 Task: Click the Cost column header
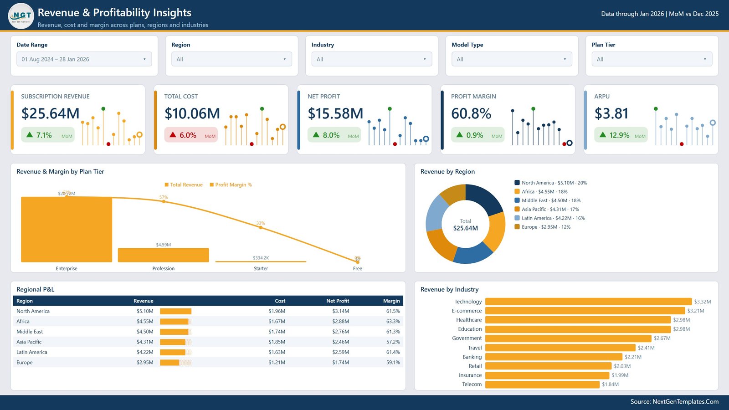280,301
